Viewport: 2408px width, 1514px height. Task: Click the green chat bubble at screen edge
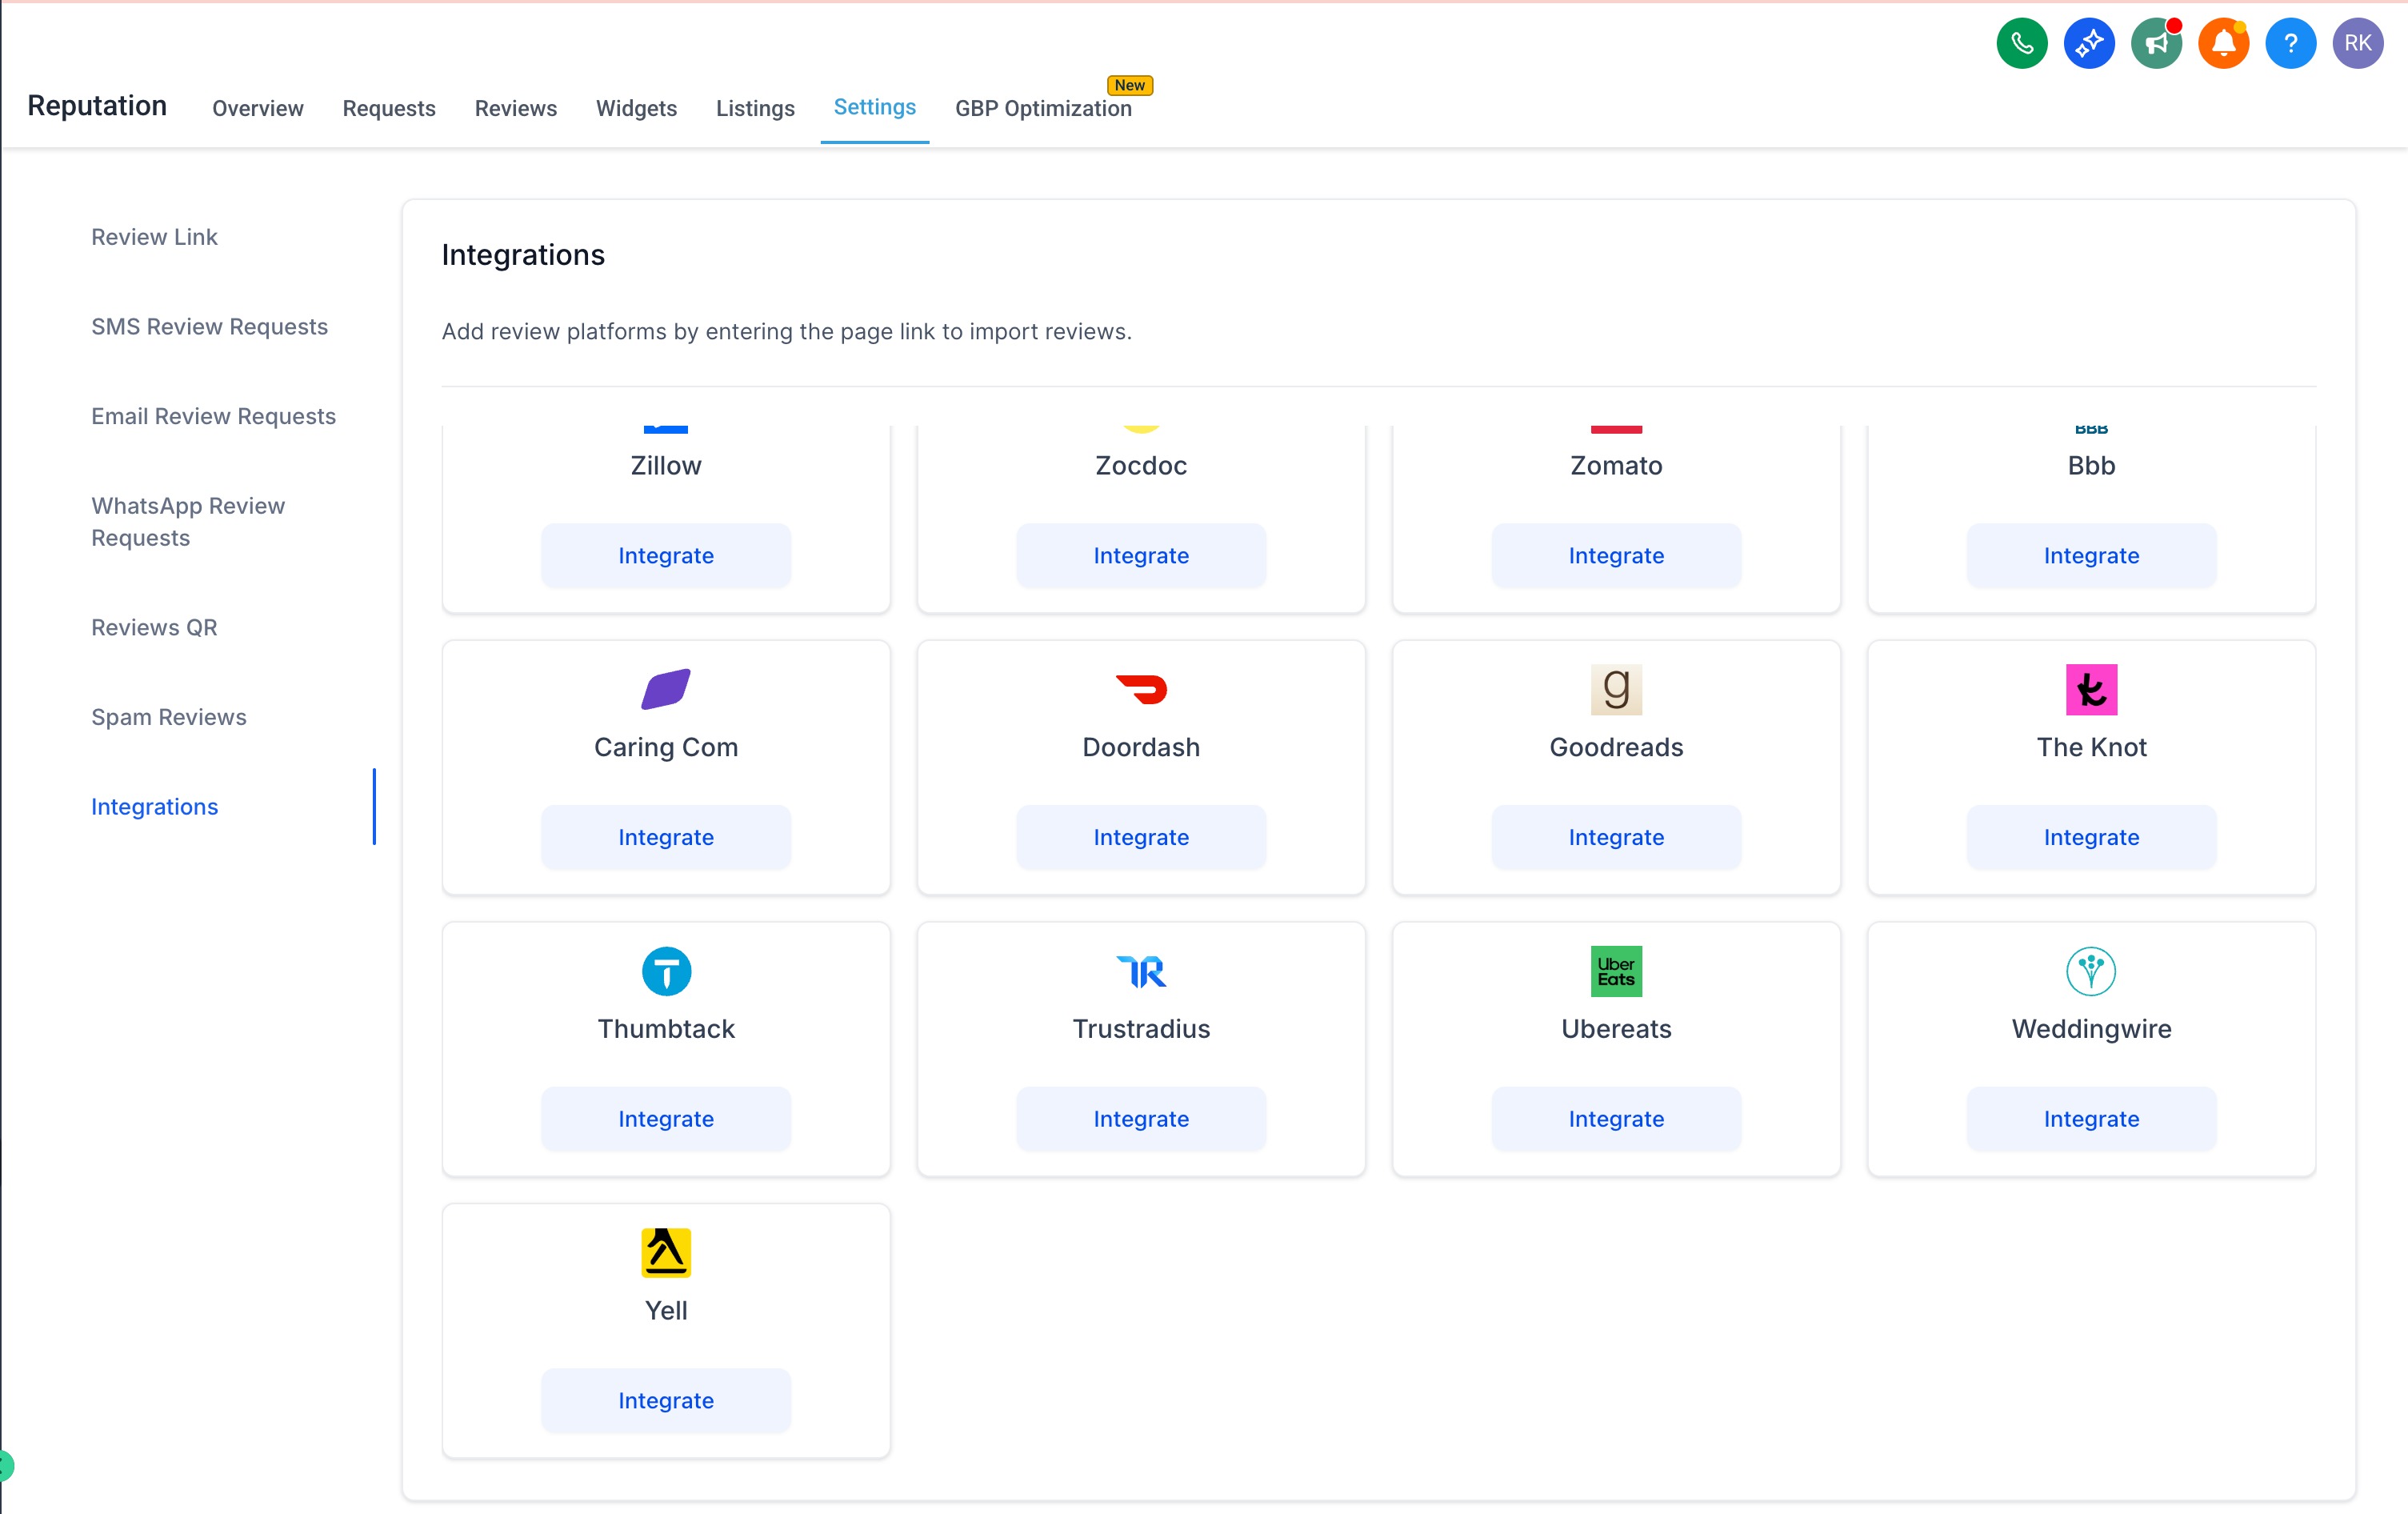6,1466
